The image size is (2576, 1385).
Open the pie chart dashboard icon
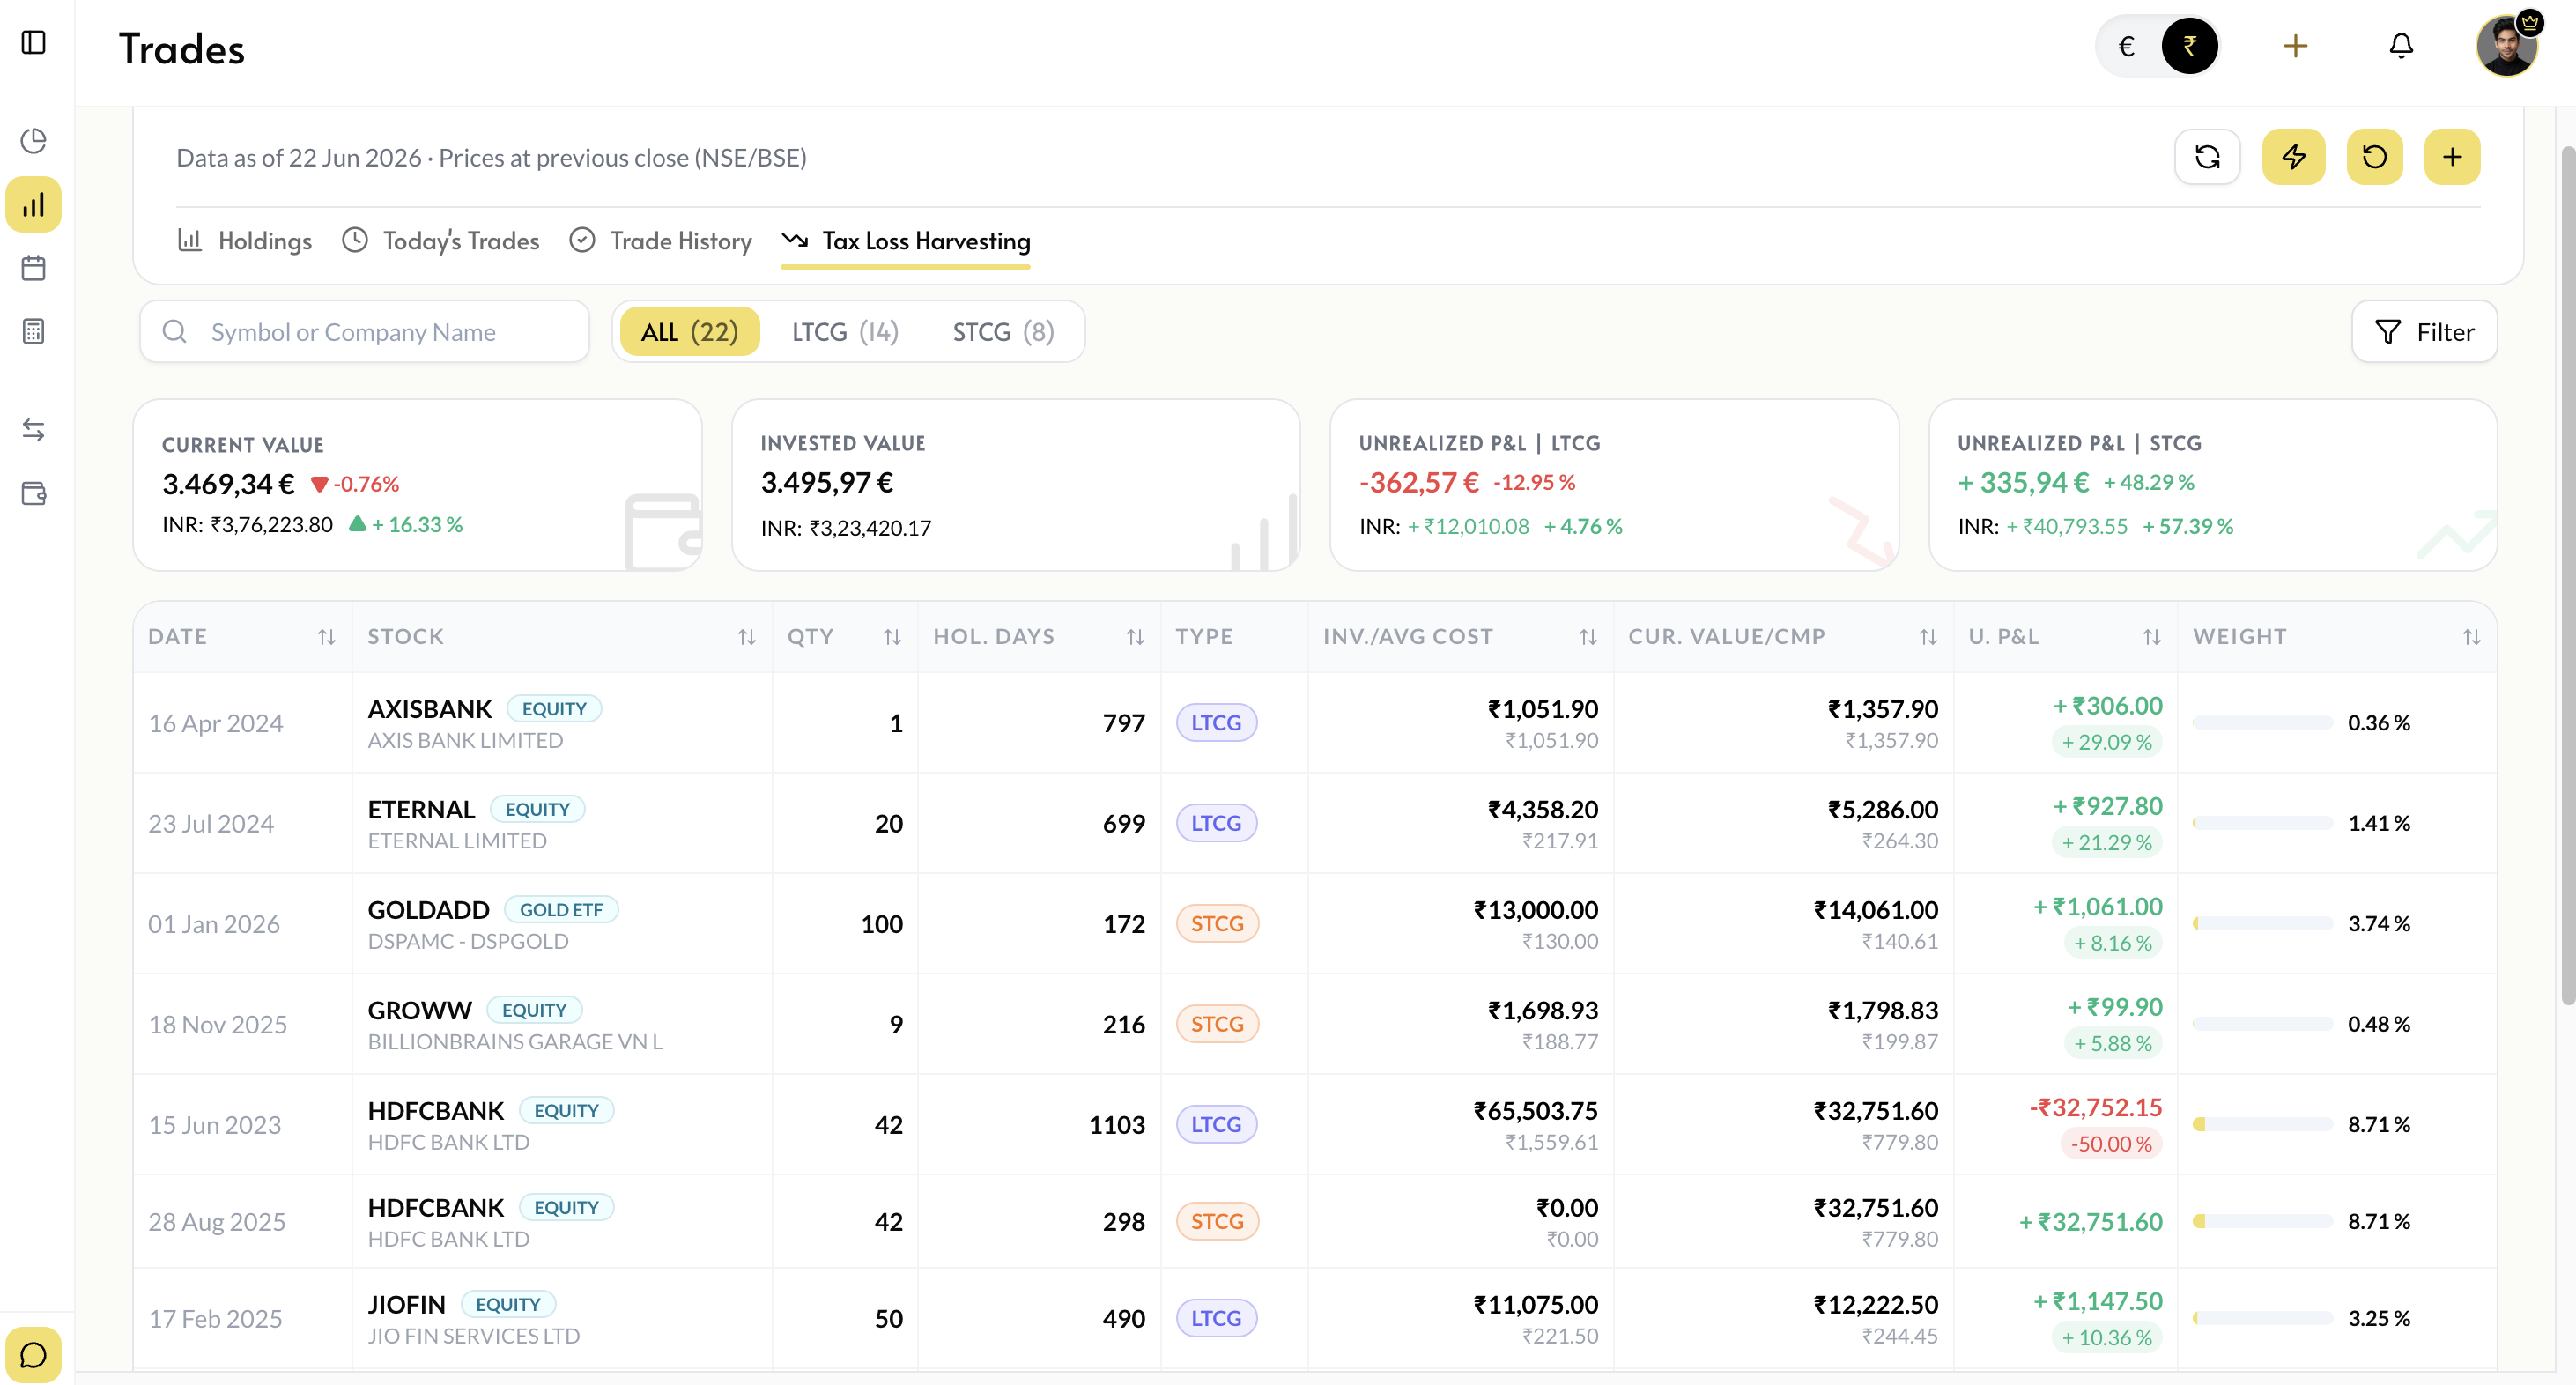(34, 140)
